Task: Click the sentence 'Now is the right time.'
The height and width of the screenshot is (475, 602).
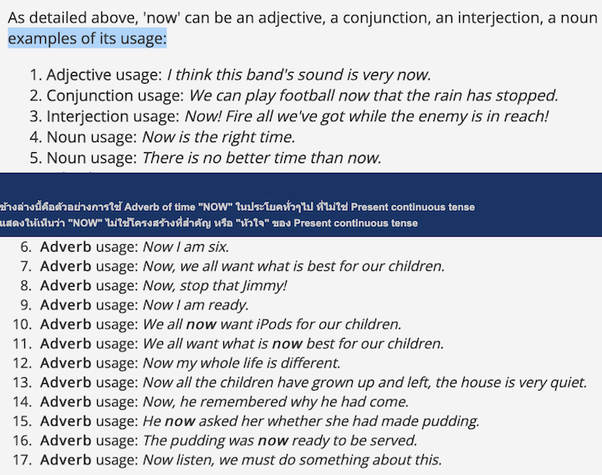Action: tap(218, 137)
